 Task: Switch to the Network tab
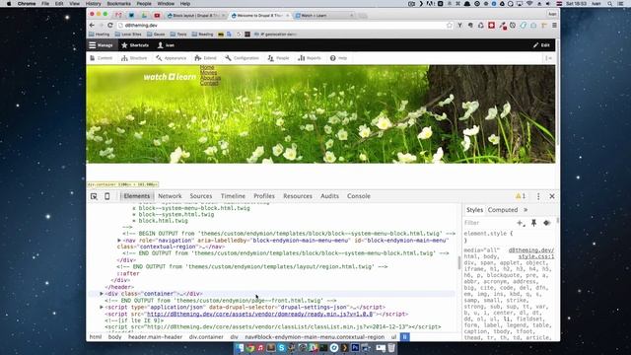coord(170,196)
